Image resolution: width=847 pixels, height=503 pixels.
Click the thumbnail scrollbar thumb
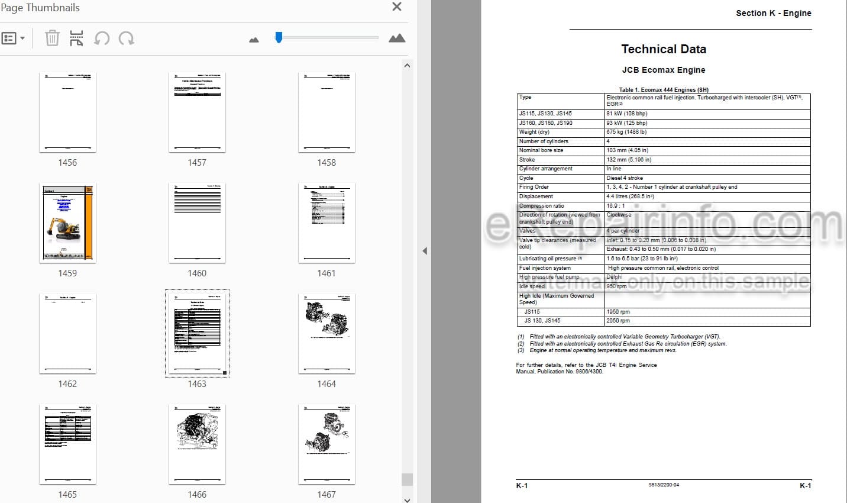407,479
